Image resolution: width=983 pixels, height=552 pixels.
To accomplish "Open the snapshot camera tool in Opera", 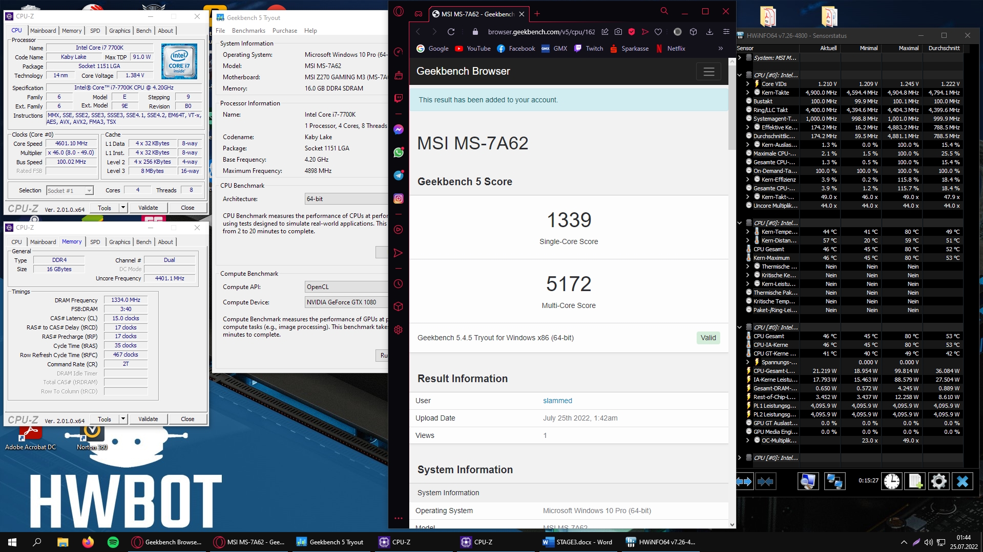I will (618, 32).
